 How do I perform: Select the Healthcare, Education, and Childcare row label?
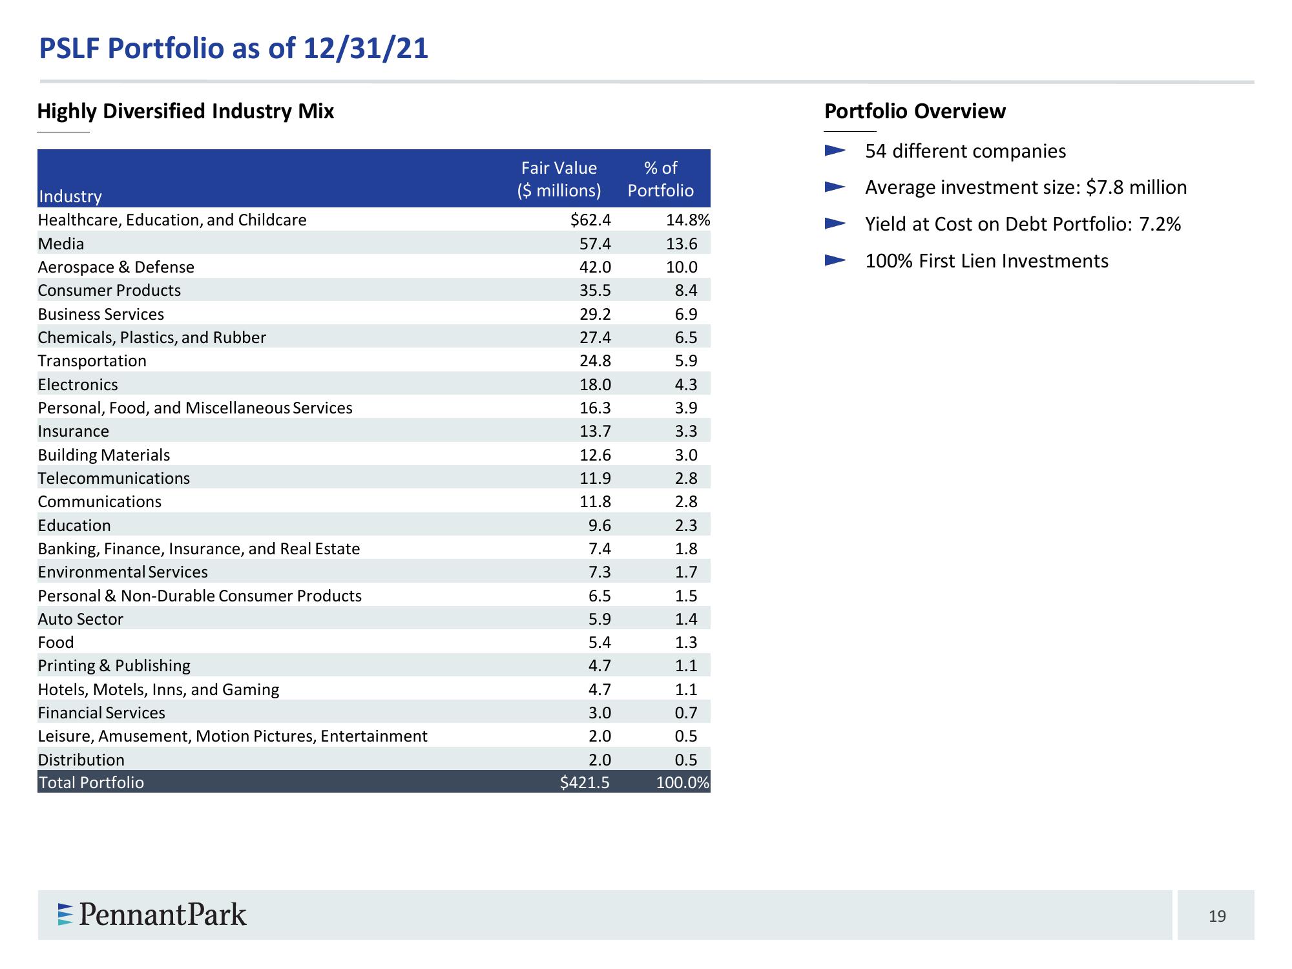point(172,220)
